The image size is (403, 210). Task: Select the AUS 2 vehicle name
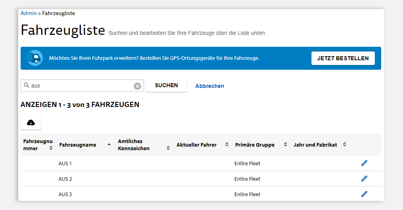(x=65, y=179)
